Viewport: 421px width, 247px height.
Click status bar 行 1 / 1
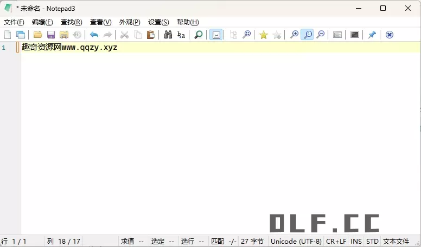[14, 242]
